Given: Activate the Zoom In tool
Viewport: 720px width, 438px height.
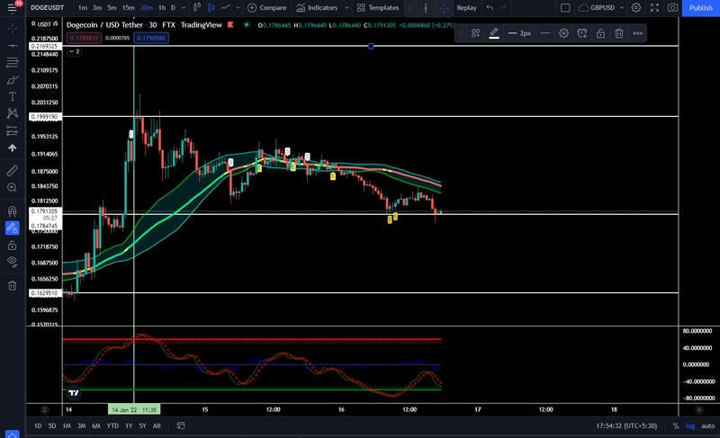Looking at the screenshot, I should pyautogui.click(x=13, y=188).
